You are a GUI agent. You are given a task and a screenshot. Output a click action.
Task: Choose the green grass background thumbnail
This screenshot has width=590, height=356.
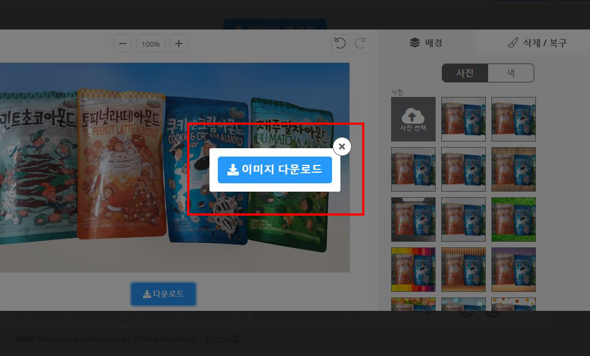click(514, 220)
